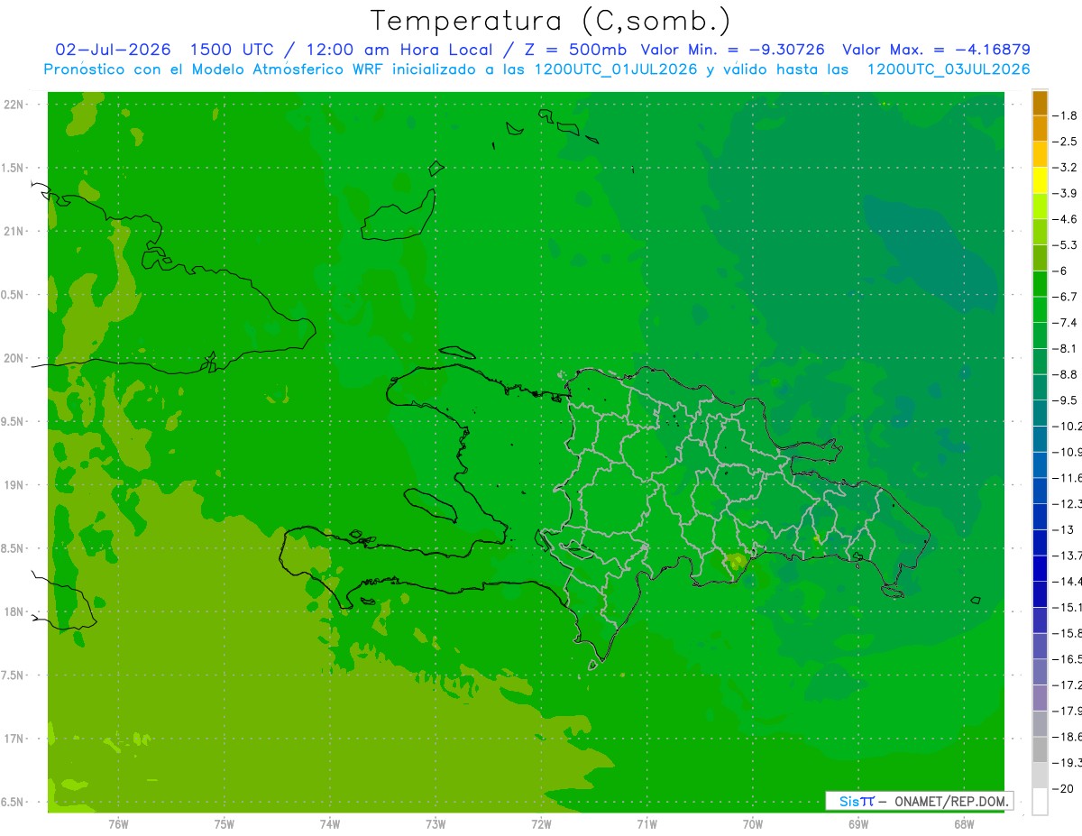Click the '-13' color scale label
The image size is (1082, 836).
point(1064,530)
